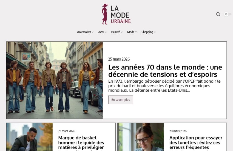Click the La Mode Urbaine logo
Image resolution: width=233 pixels, height=151 pixels.
[116, 14]
